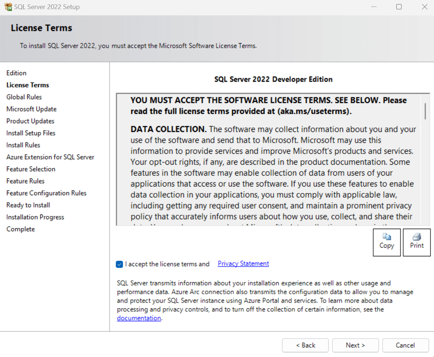Image resolution: width=434 pixels, height=357 pixels.
Task: Select Microsoft Update step in sidebar
Action: (x=32, y=109)
